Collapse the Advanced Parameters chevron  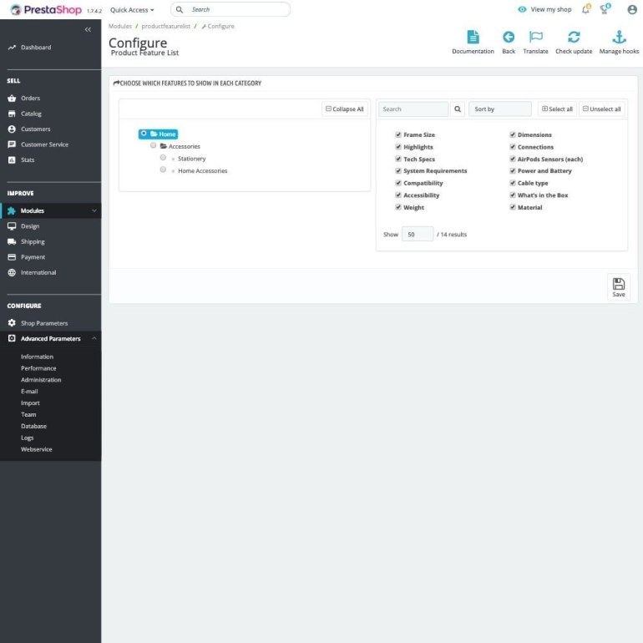click(94, 338)
